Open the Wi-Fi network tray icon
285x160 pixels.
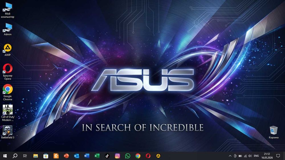click(245, 156)
